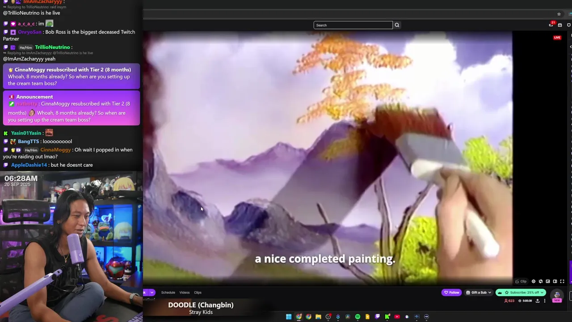Click the Announcement header in chat
Screen dimensions: 572x322
click(x=34, y=97)
